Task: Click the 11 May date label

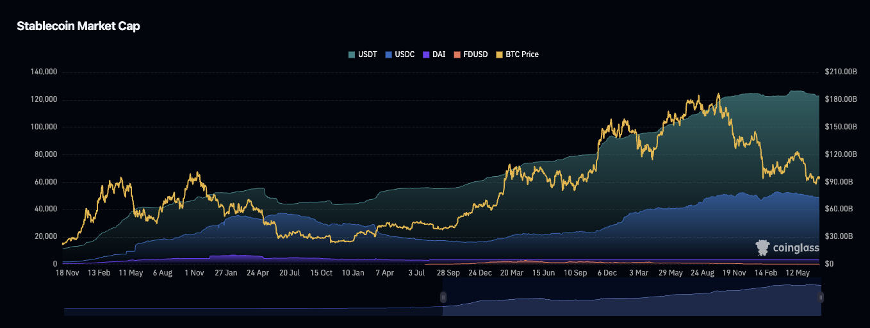Action: [x=131, y=273]
